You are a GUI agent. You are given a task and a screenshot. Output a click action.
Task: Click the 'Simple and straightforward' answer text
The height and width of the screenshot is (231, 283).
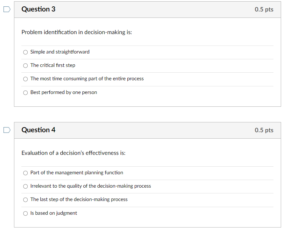click(60, 52)
